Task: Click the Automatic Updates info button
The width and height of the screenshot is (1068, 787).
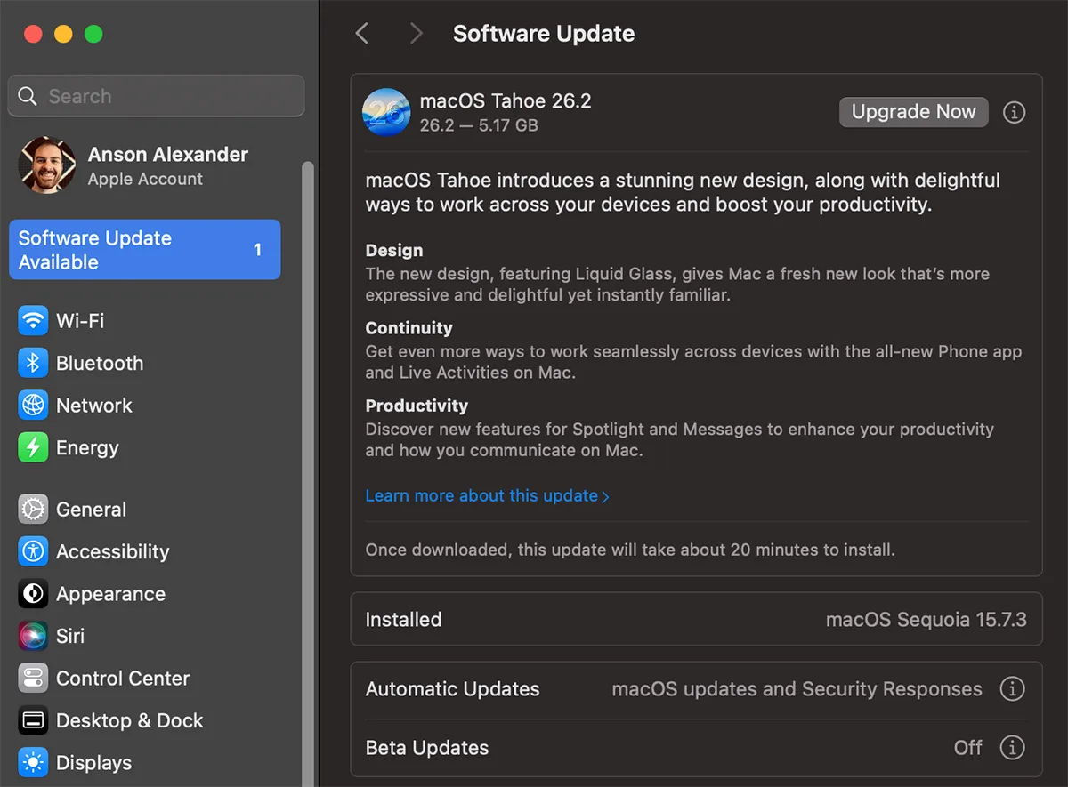Action: click(1014, 688)
